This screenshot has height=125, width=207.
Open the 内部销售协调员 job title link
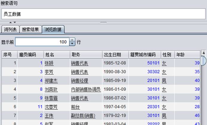point(86,89)
